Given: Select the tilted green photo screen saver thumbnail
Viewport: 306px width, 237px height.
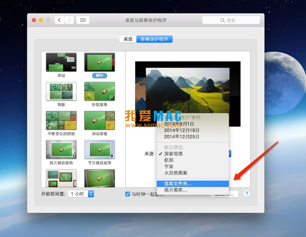Looking at the screenshot, I should tap(100, 178).
